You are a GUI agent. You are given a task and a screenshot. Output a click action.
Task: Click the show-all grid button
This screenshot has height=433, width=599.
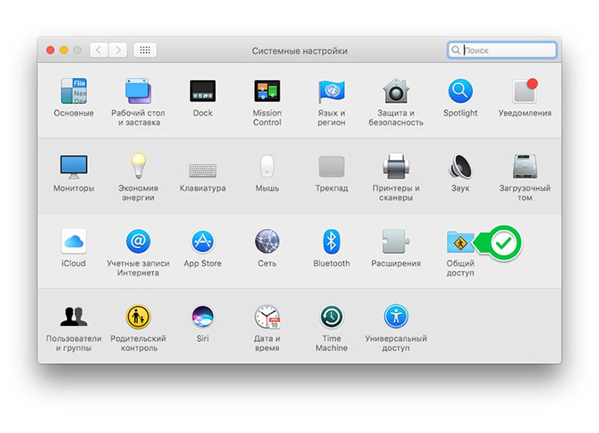pyautogui.click(x=145, y=50)
